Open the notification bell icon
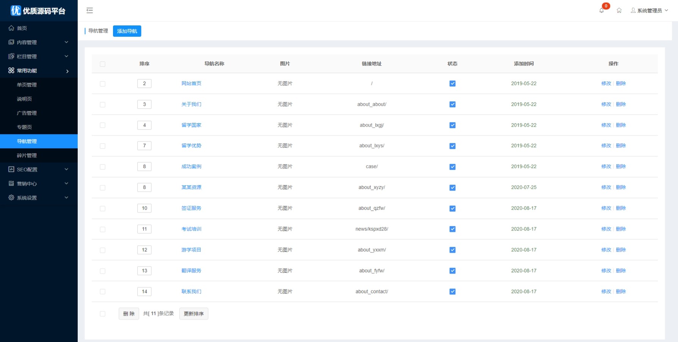 click(601, 11)
